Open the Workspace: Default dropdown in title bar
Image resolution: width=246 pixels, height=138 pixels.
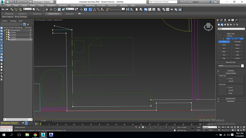pos(43,2)
